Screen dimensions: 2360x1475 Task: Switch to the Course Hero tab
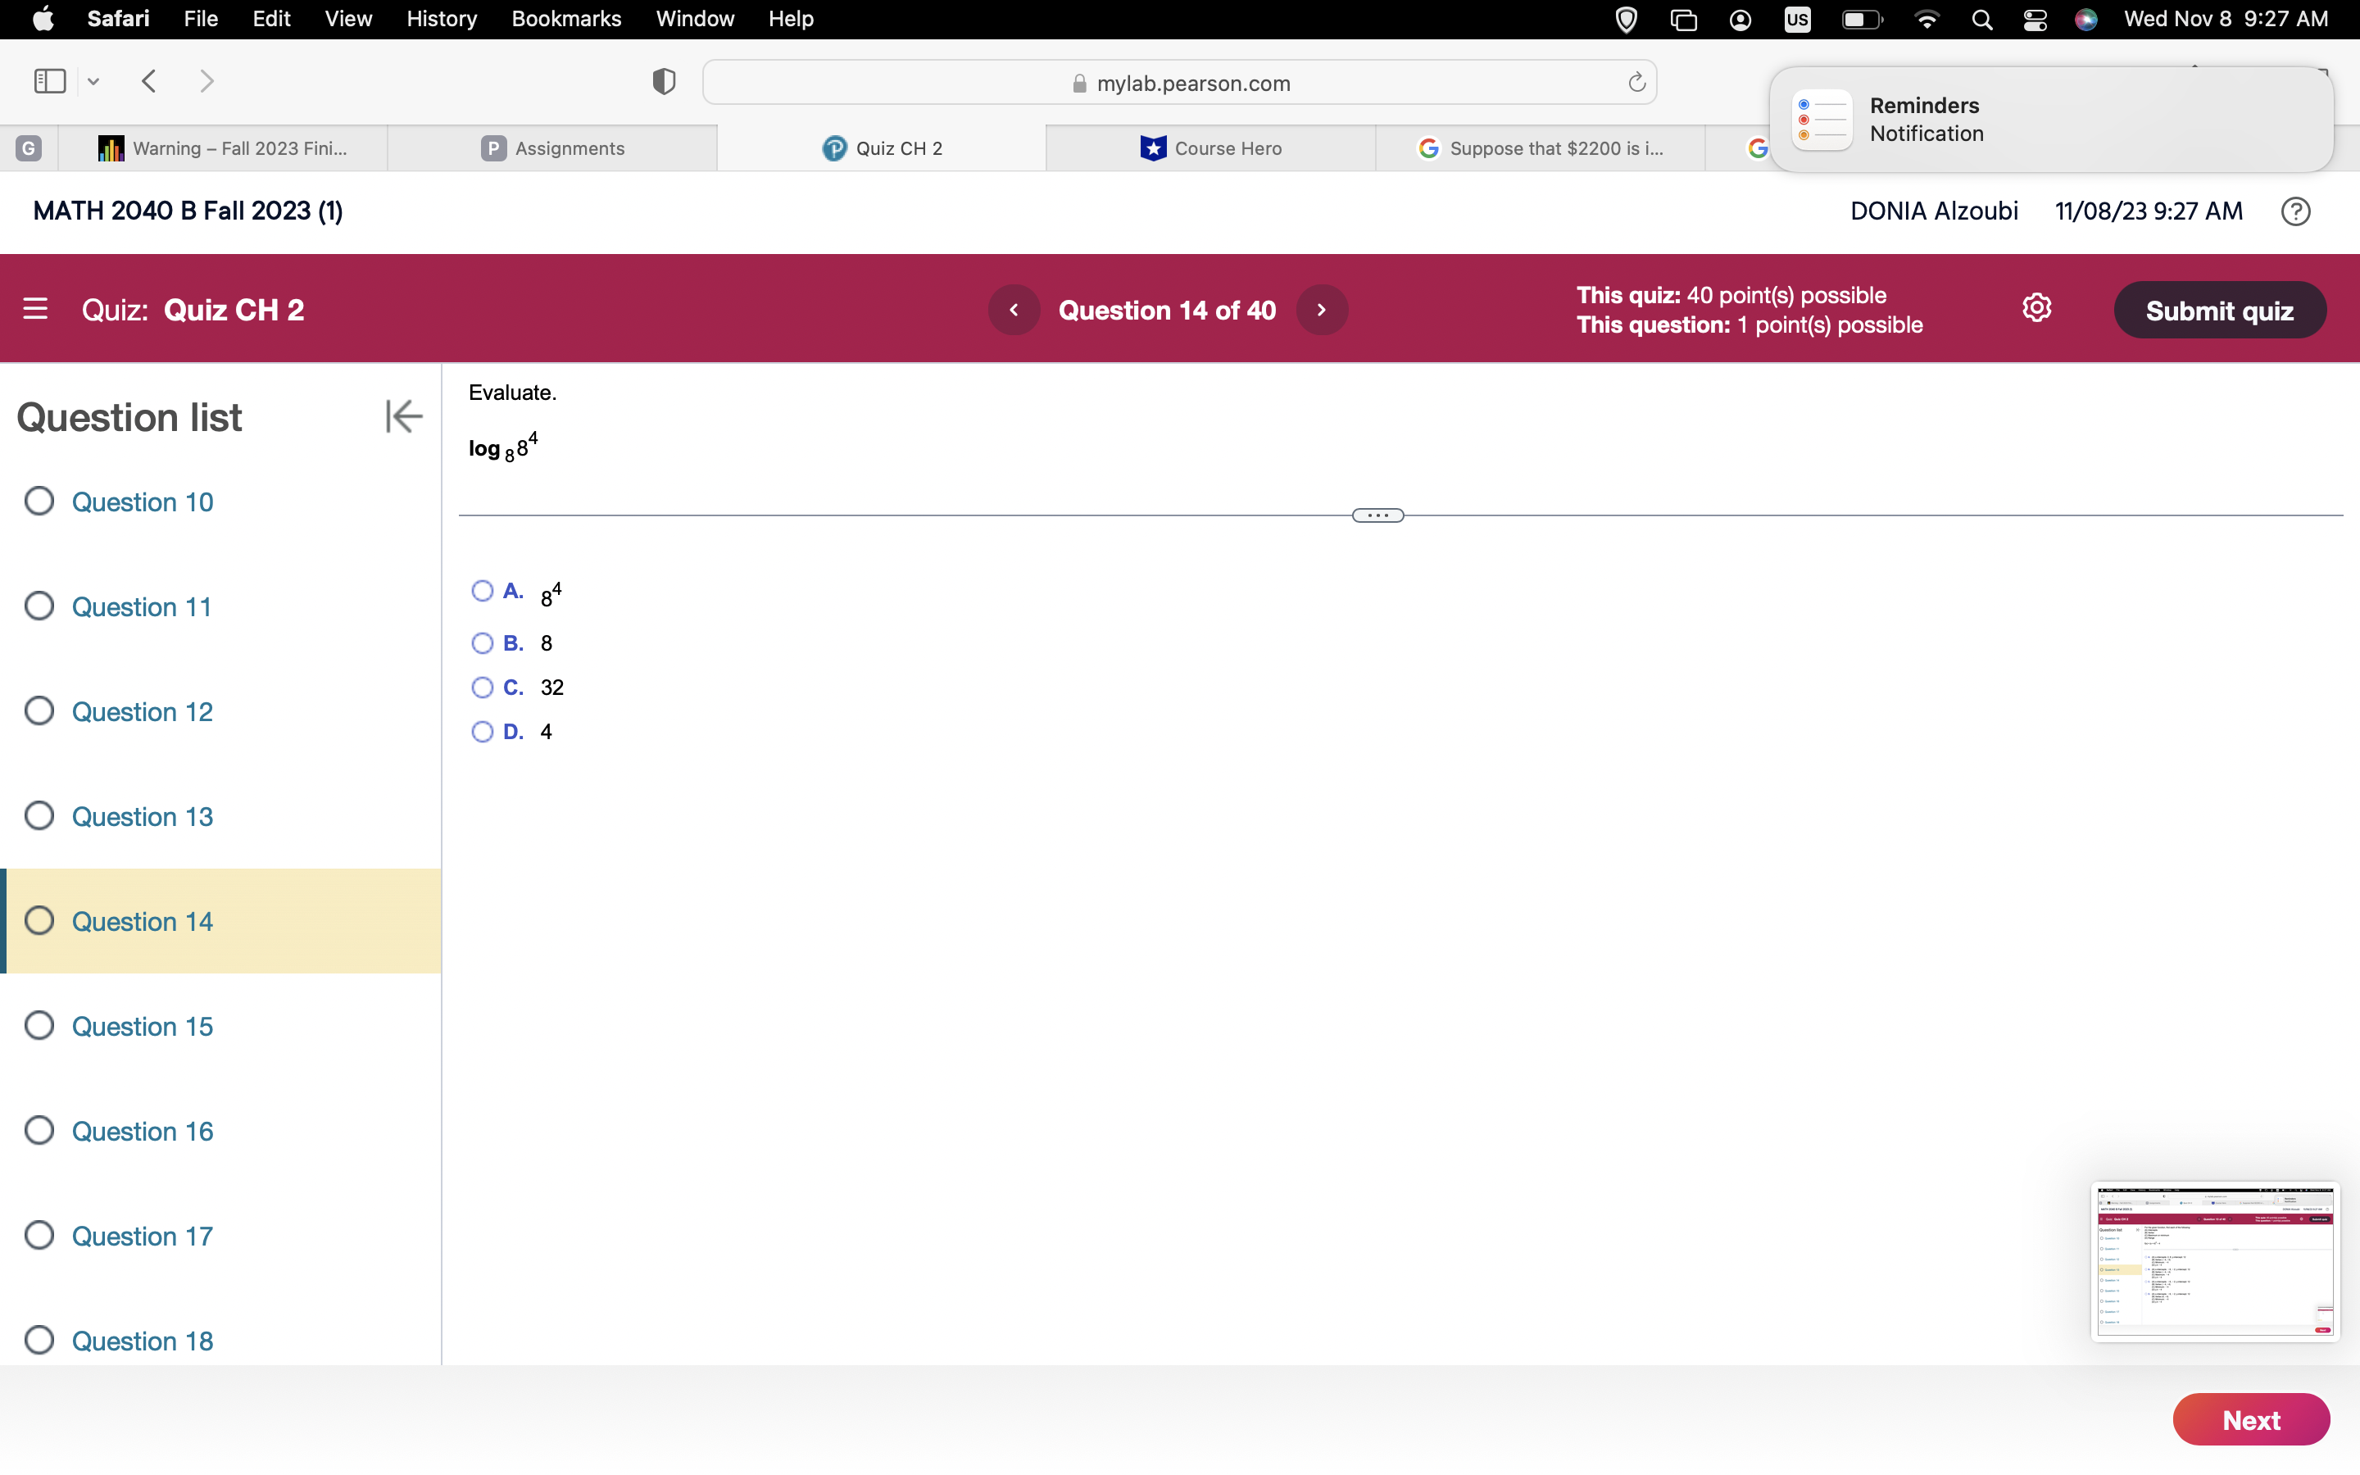click(1210, 148)
